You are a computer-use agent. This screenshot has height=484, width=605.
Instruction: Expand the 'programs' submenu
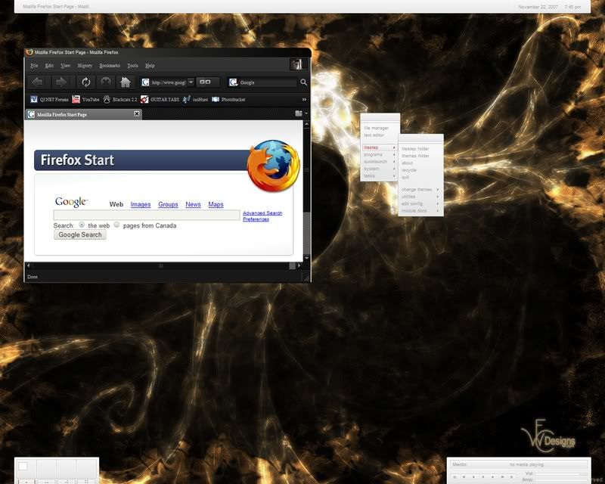point(380,154)
